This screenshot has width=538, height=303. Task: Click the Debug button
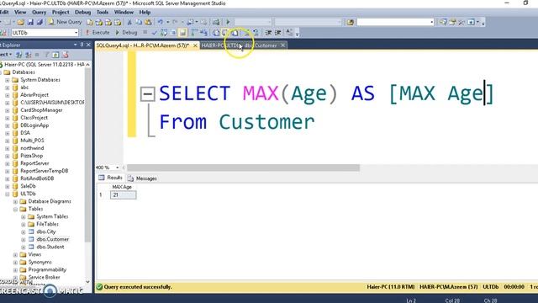coord(126,33)
